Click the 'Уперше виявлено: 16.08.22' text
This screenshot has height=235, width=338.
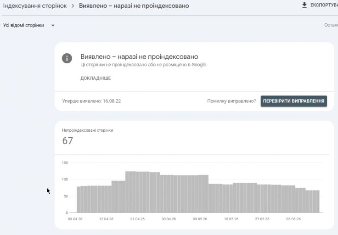(91, 101)
